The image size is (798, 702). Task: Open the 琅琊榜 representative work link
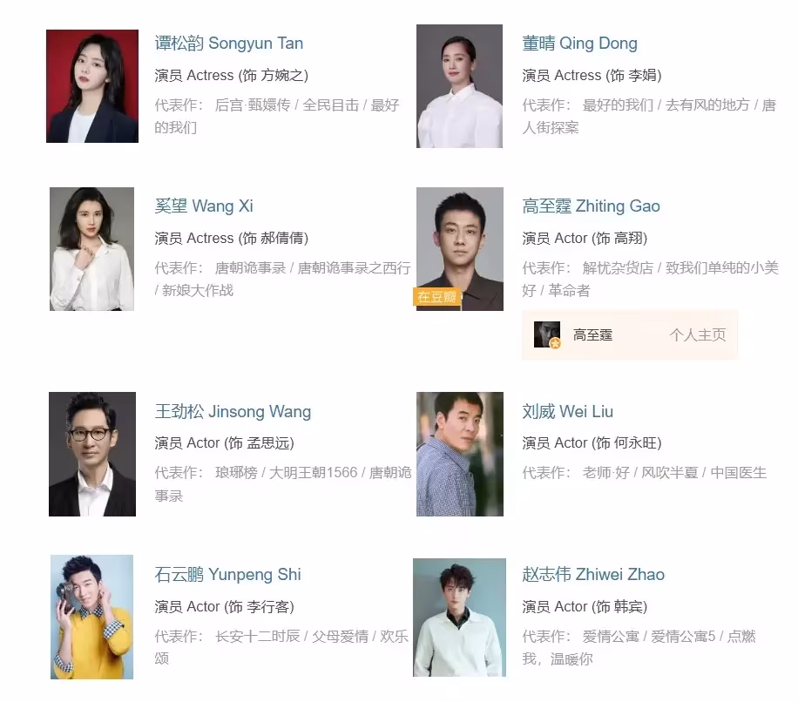236,473
